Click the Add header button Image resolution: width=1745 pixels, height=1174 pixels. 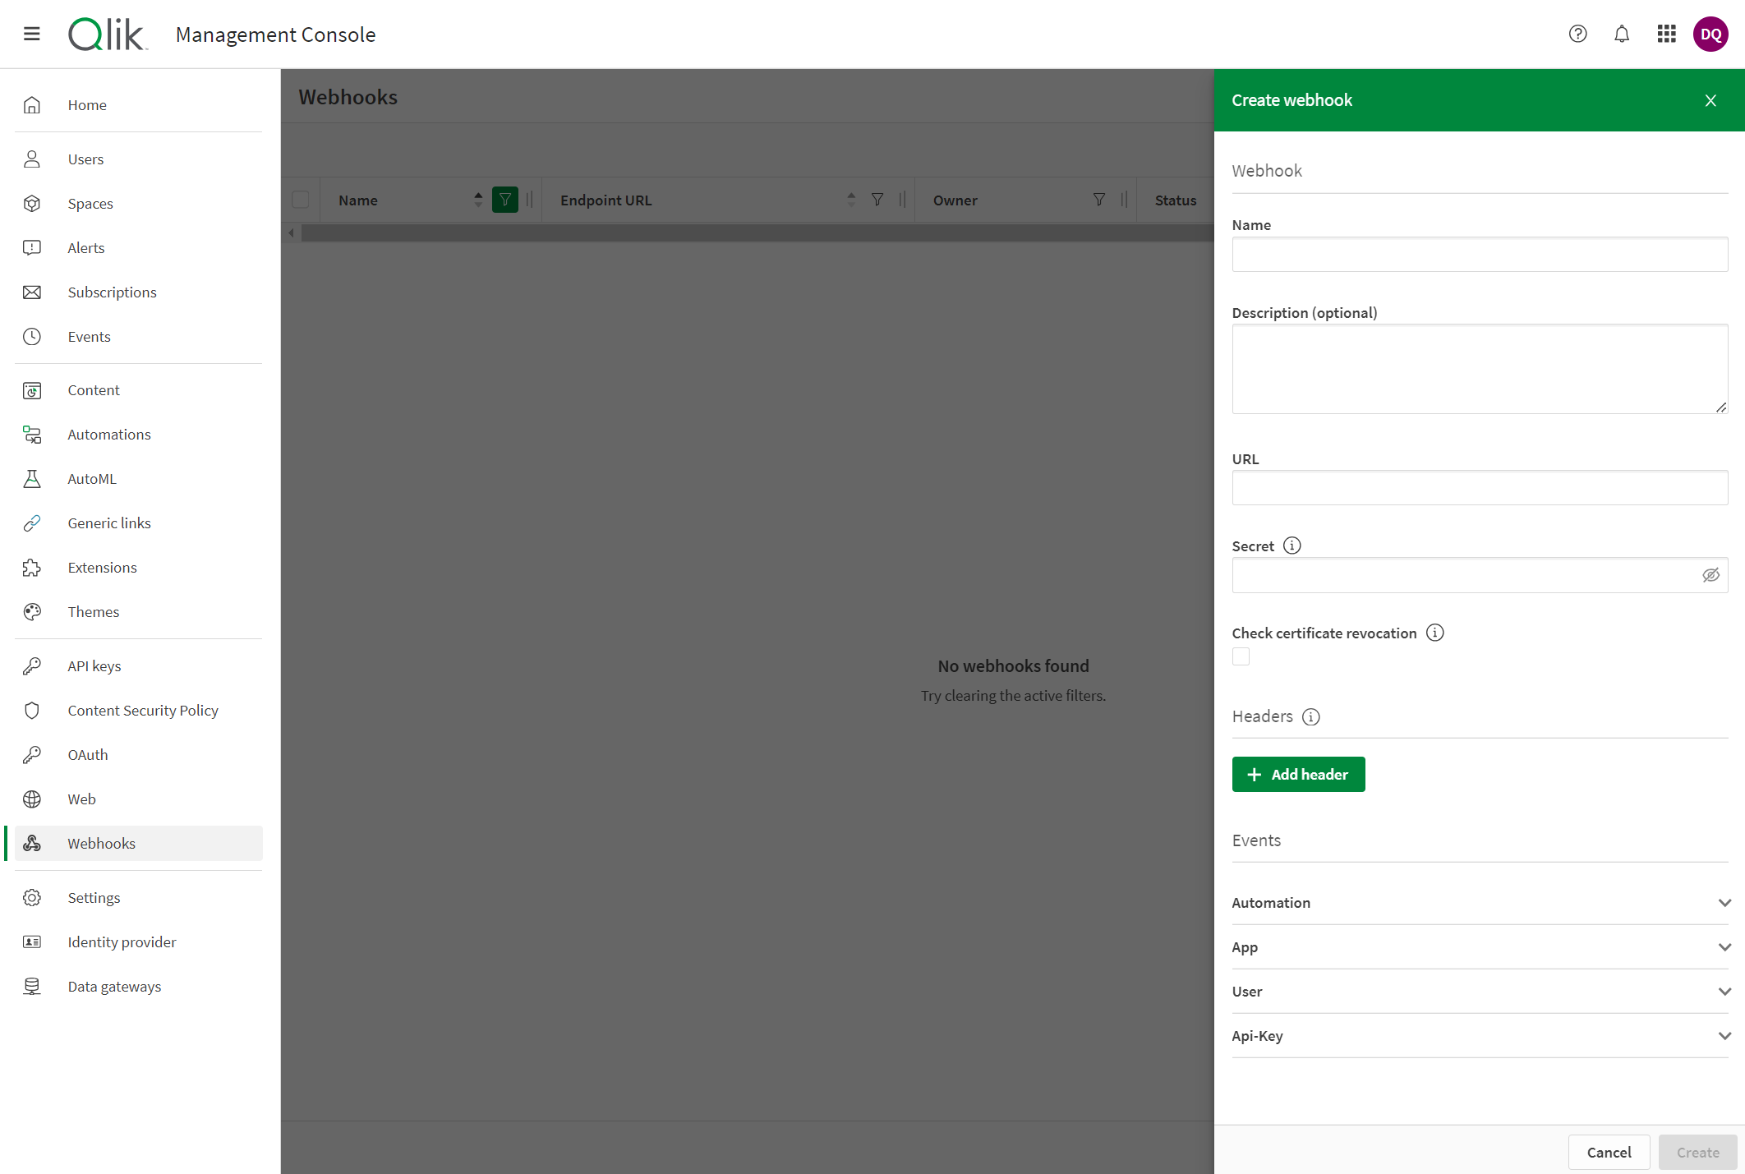click(x=1298, y=773)
